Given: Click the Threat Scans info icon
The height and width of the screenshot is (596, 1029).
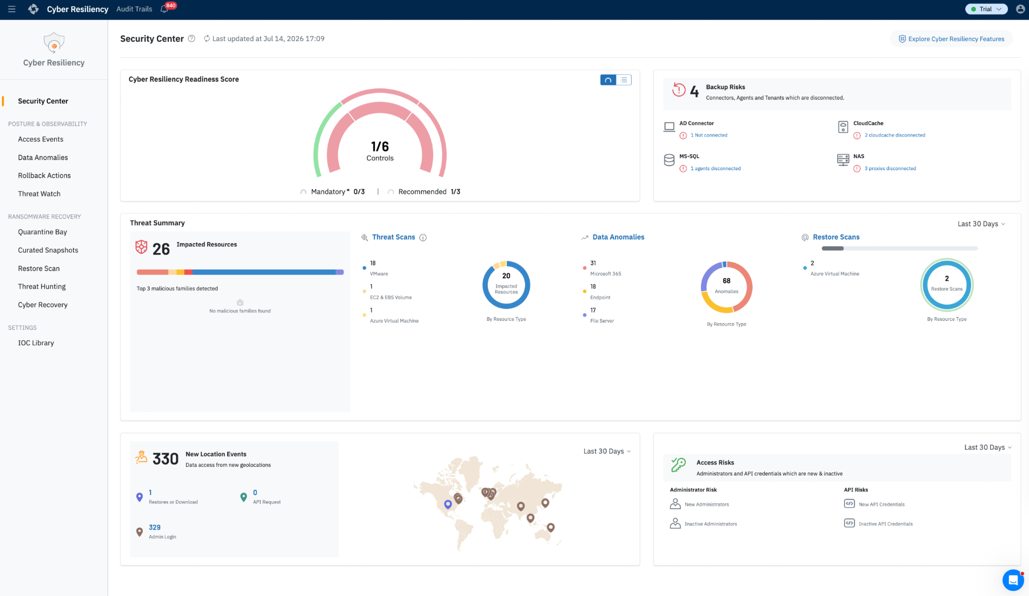Looking at the screenshot, I should click(x=423, y=237).
